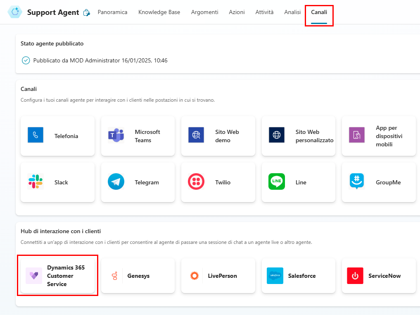Open the ServiceNow hub label
Screen dimensions: 420x315
coord(384,276)
